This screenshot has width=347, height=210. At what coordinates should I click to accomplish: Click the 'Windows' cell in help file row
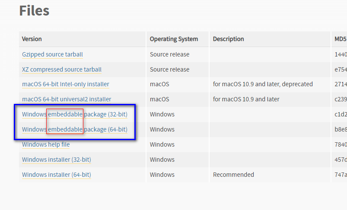(x=162, y=144)
